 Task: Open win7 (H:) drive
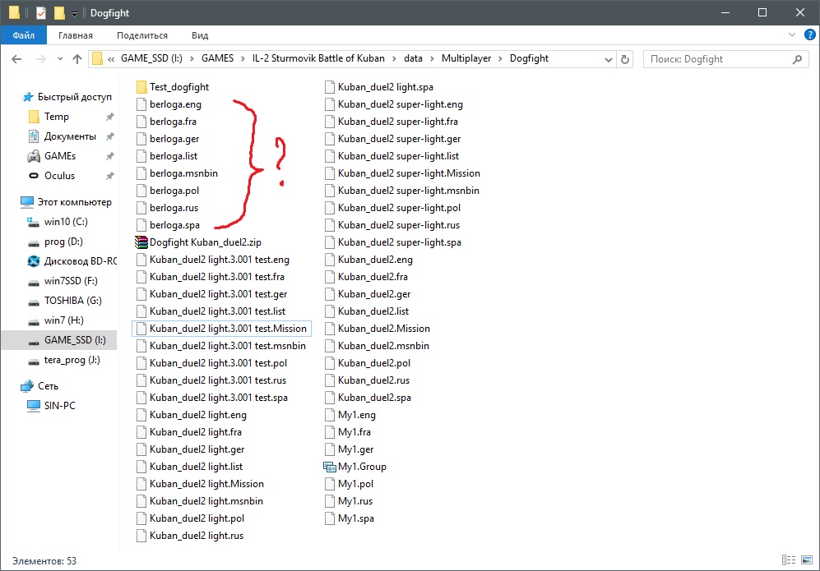coord(64,320)
